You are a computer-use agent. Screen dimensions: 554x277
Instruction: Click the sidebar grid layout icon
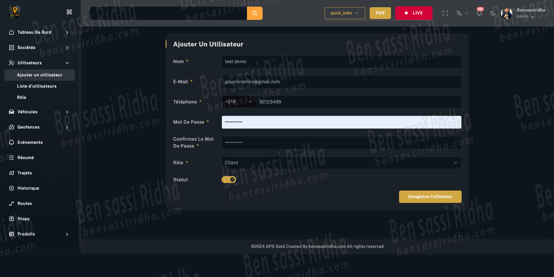pyautogui.click(x=69, y=12)
